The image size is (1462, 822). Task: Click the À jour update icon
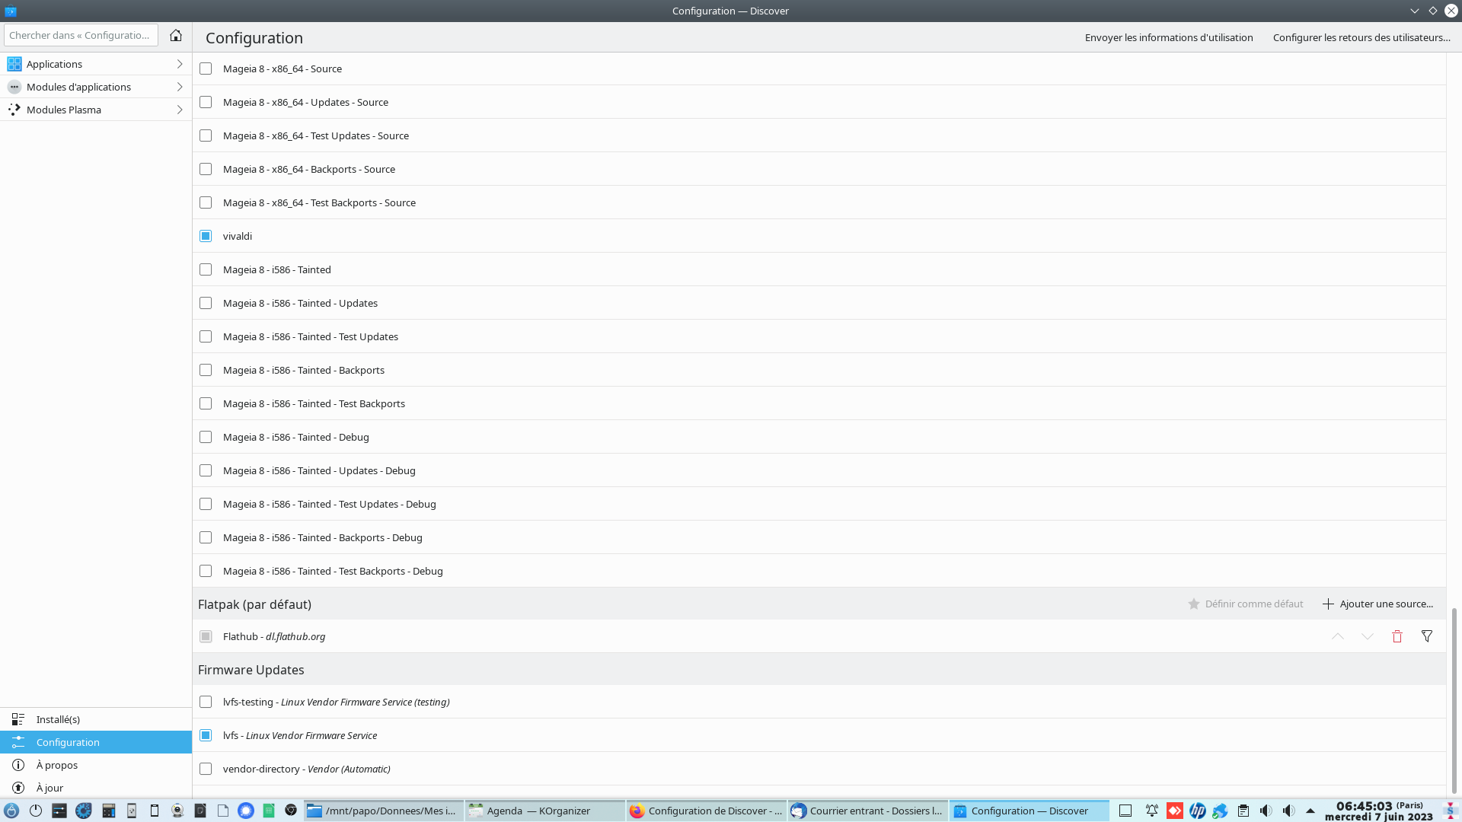pos(18,788)
